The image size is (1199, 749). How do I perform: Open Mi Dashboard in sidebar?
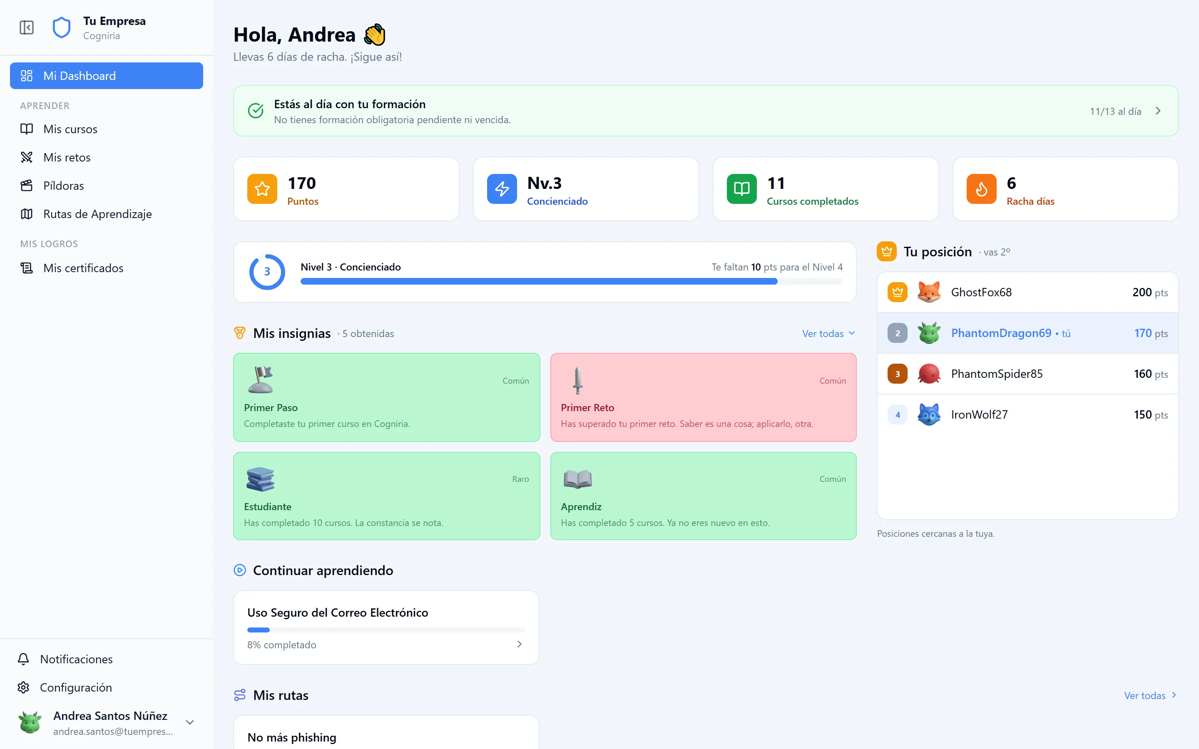107,76
